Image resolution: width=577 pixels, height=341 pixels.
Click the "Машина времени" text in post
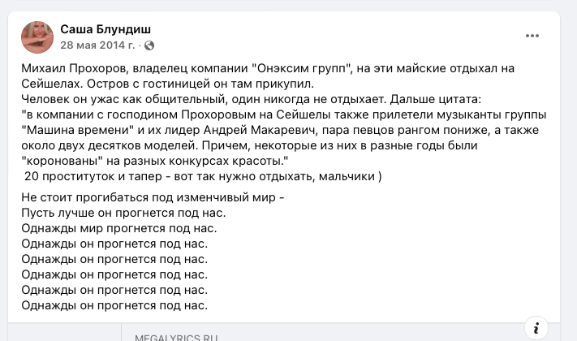(78, 131)
